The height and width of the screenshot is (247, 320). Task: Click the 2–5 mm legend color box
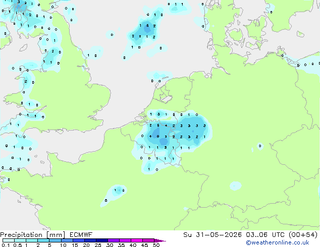[43, 240]
